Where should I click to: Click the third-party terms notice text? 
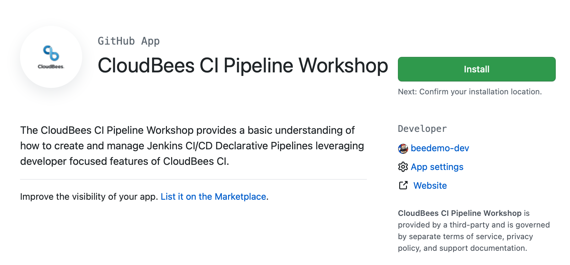click(474, 231)
